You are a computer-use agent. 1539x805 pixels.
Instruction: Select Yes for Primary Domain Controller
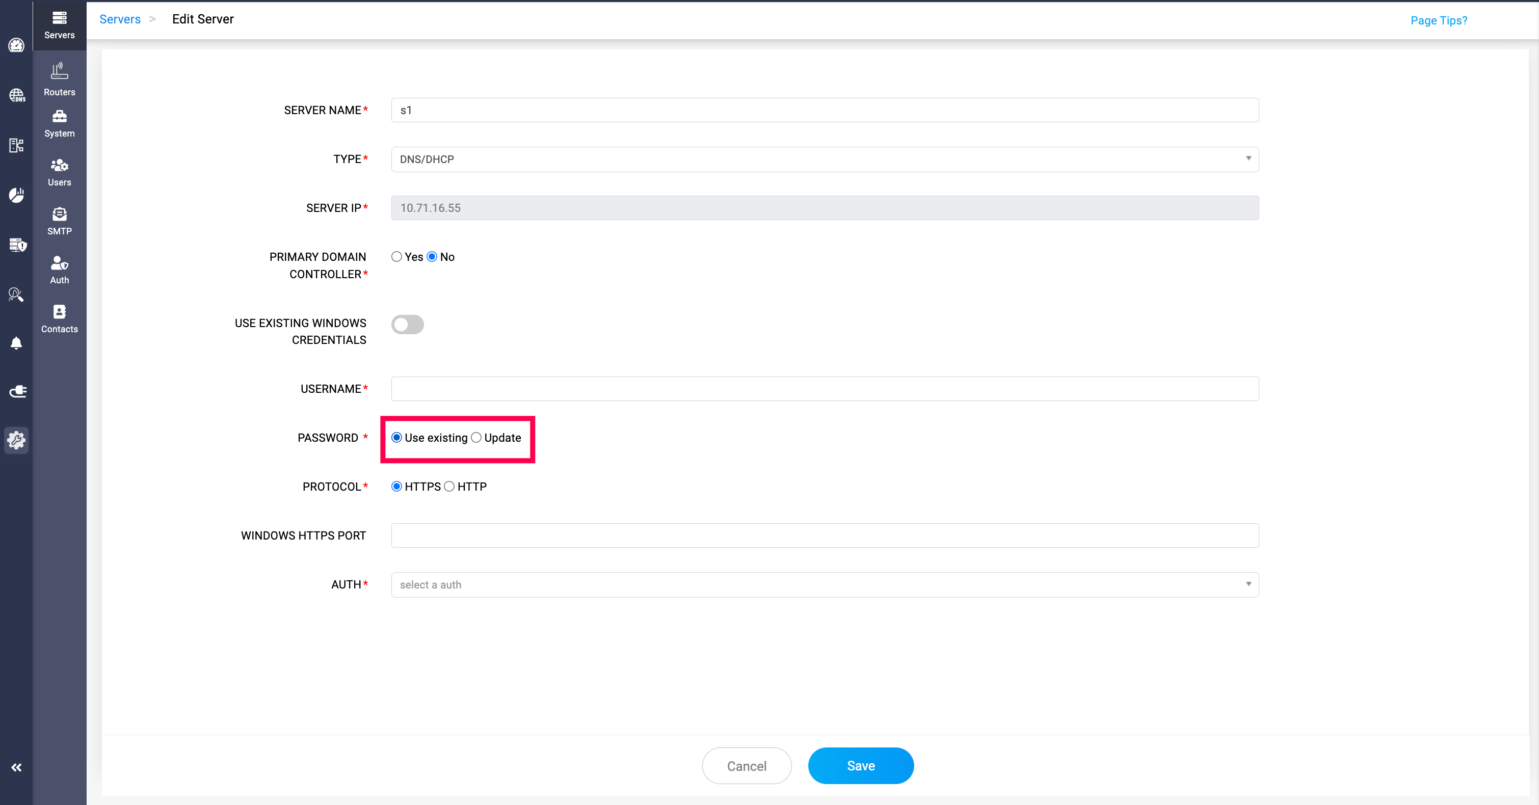[x=396, y=257]
